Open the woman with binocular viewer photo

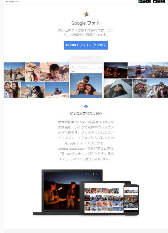[x=33, y=90]
